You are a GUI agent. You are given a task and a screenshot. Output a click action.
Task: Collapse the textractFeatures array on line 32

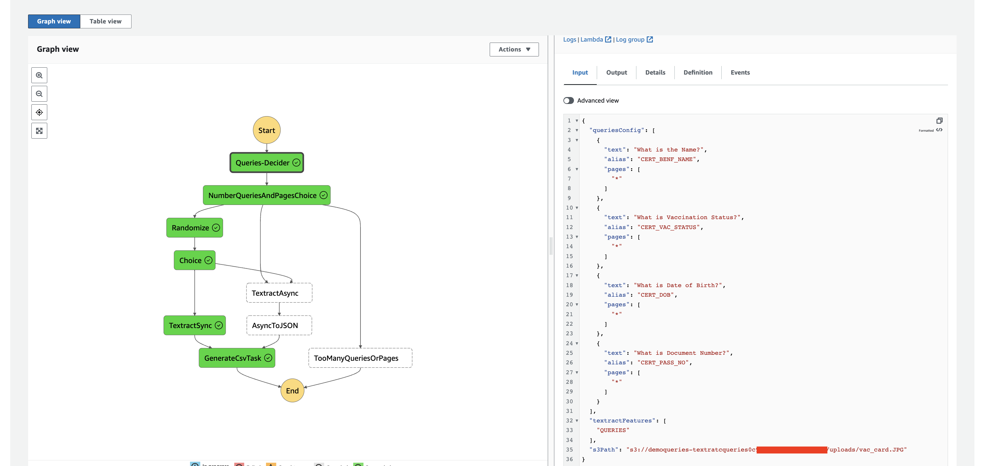(x=577, y=420)
